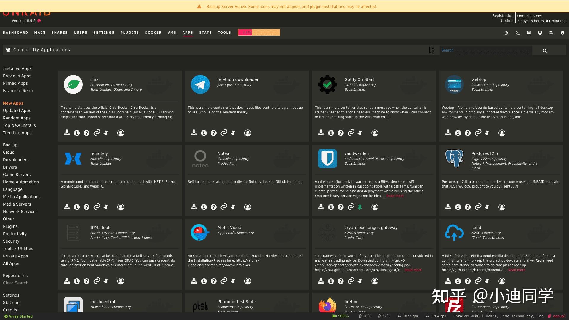Browse Network Services category
Image resolution: width=569 pixels, height=320 pixels.
pyautogui.click(x=20, y=212)
